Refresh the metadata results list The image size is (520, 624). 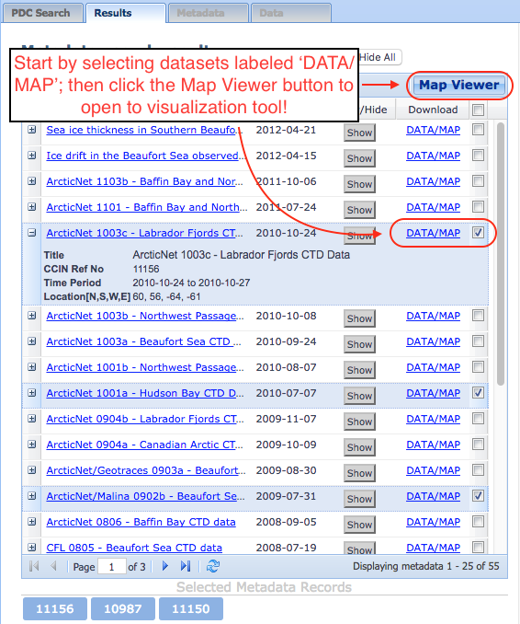click(213, 566)
